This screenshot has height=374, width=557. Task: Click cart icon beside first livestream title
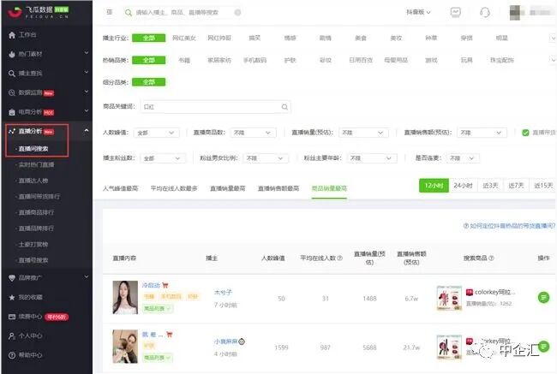coord(165,285)
